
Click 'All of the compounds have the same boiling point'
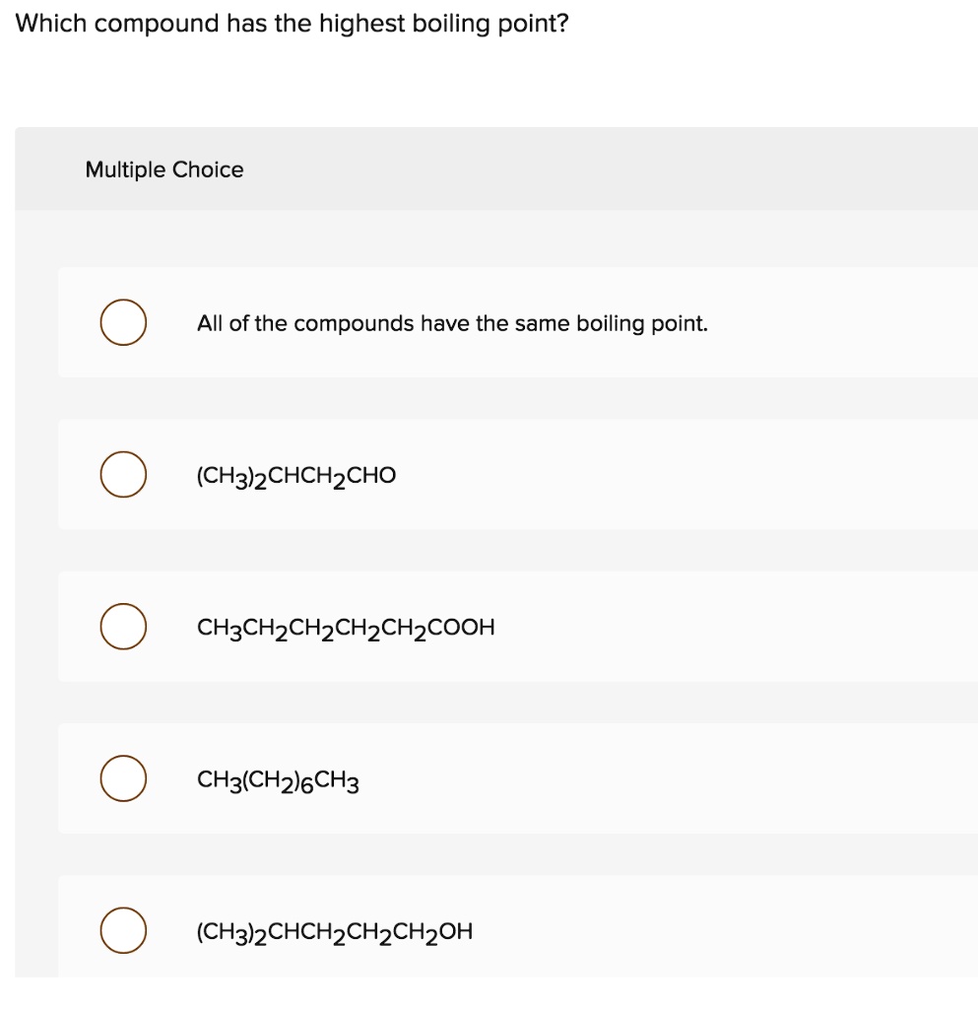(x=451, y=322)
